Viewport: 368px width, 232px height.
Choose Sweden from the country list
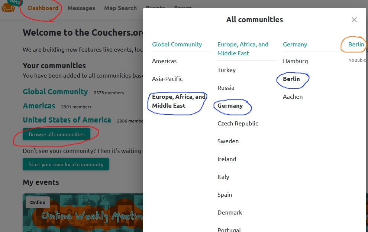(228, 141)
